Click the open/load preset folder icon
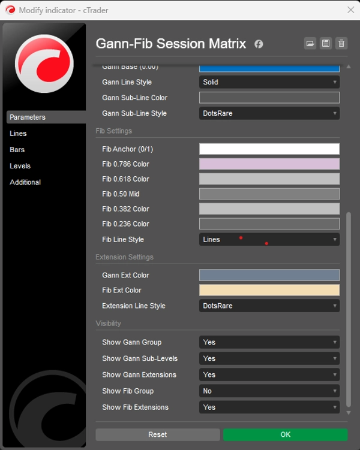Screen dimensions: 360x450 click(310, 43)
